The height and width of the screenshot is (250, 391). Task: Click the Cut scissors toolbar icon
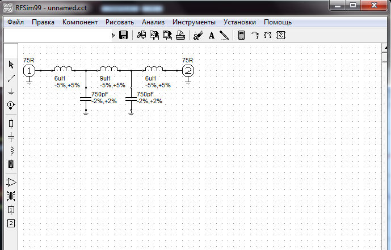click(x=141, y=35)
